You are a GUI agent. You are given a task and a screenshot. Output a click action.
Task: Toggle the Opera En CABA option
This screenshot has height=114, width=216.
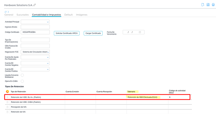point(22,81)
